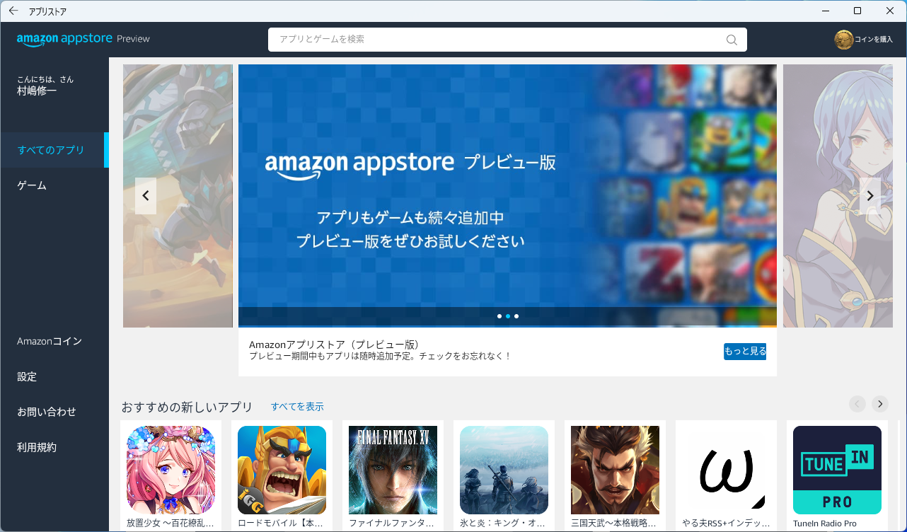907x532 pixels.
Task: Click username 村嶋修一
Action: click(37, 91)
